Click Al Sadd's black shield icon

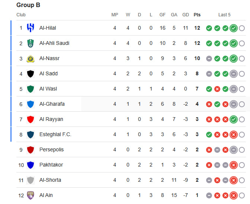[31, 74]
